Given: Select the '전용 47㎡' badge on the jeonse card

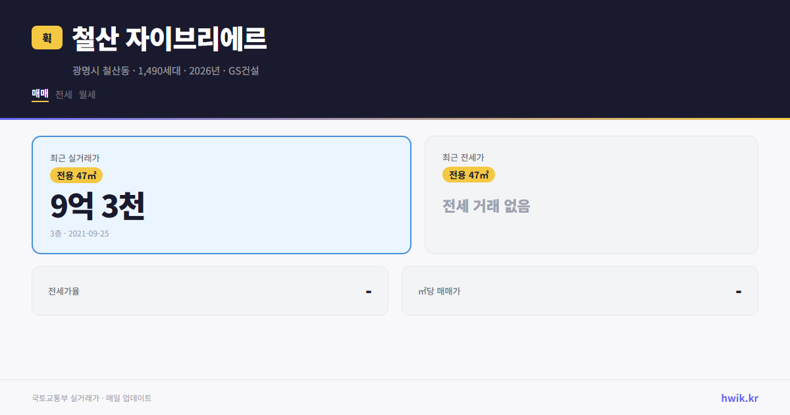Looking at the screenshot, I should tap(469, 175).
